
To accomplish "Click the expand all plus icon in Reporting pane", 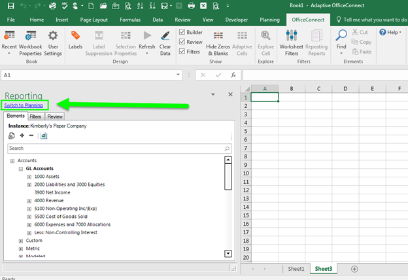I will [22, 135].
